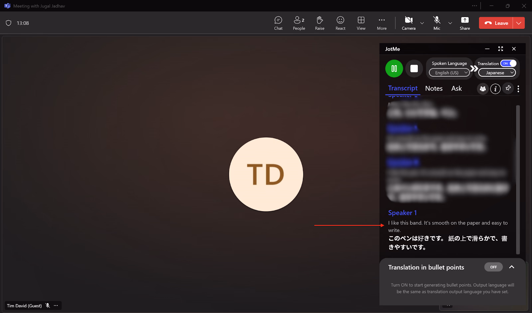The width and height of the screenshot is (532, 313).
Task: Unmute the Mic
Action: point(437,23)
